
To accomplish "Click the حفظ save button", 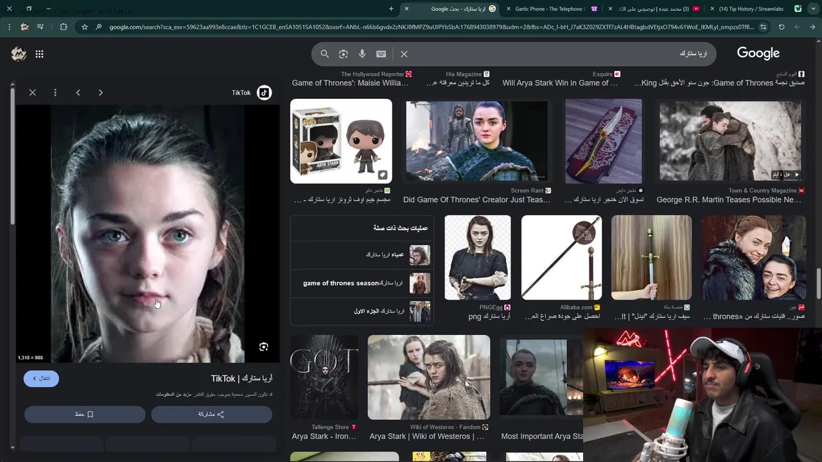I will 85,415.
